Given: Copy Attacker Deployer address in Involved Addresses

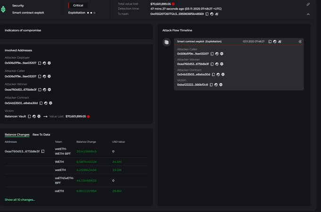Looking at the screenshot, I should (40, 63).
